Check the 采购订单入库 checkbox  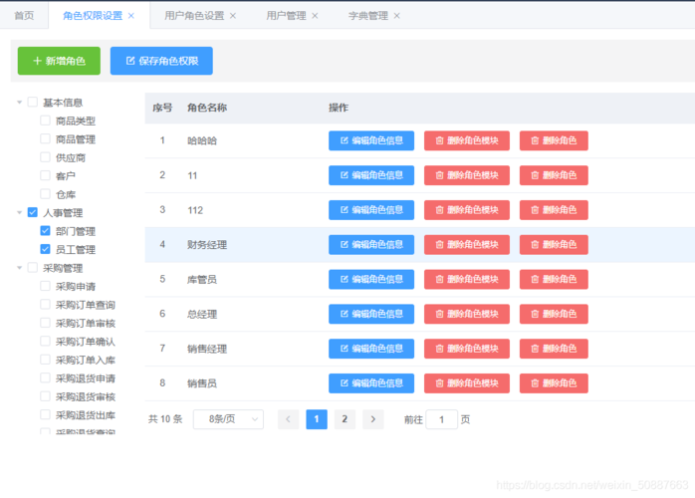[45, 360]
